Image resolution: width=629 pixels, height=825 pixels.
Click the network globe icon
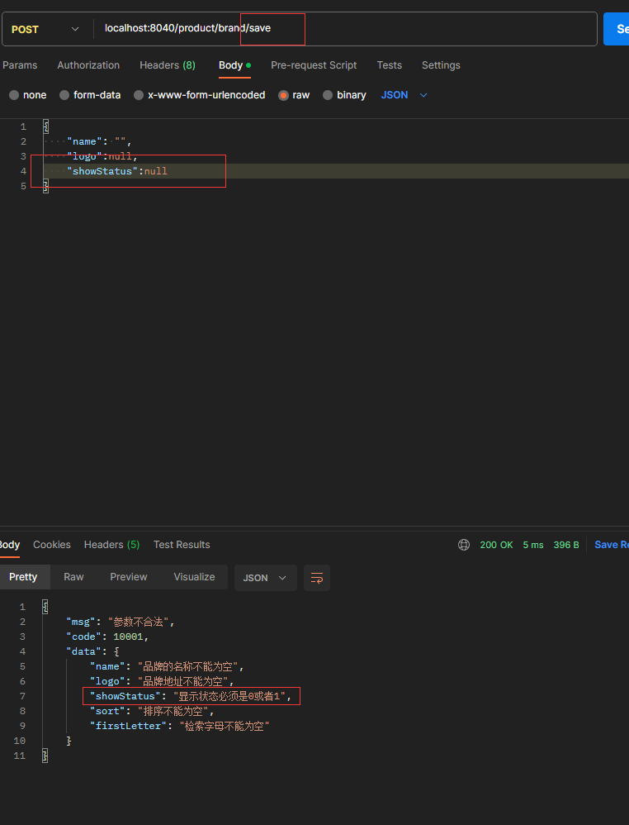point(463,545)
